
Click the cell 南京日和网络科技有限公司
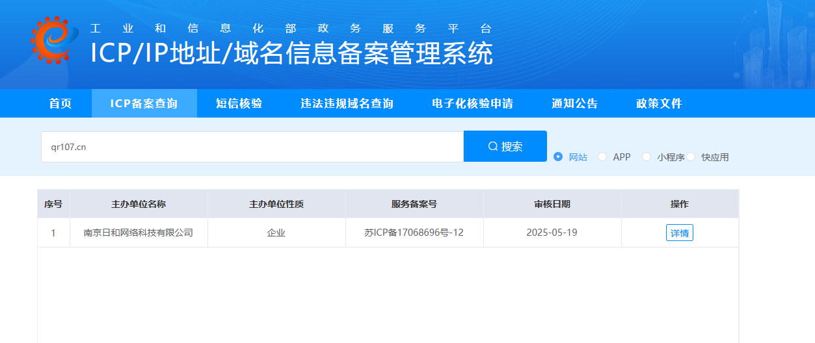(x=139, y=233)
